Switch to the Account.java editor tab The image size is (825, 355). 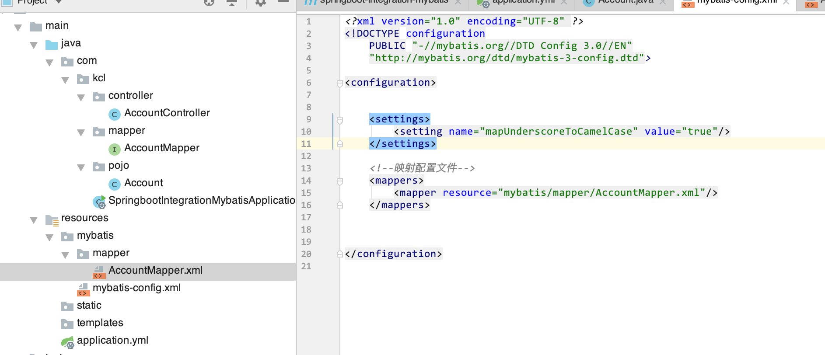tap(626, 2)
